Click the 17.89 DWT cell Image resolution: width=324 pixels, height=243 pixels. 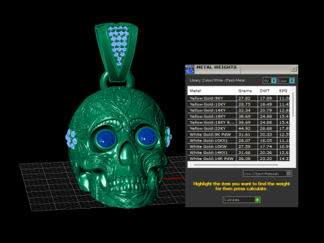[267, 99]
